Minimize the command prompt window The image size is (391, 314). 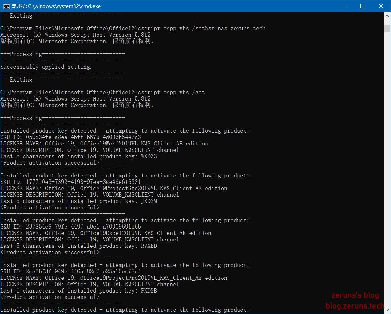[344, 6]
